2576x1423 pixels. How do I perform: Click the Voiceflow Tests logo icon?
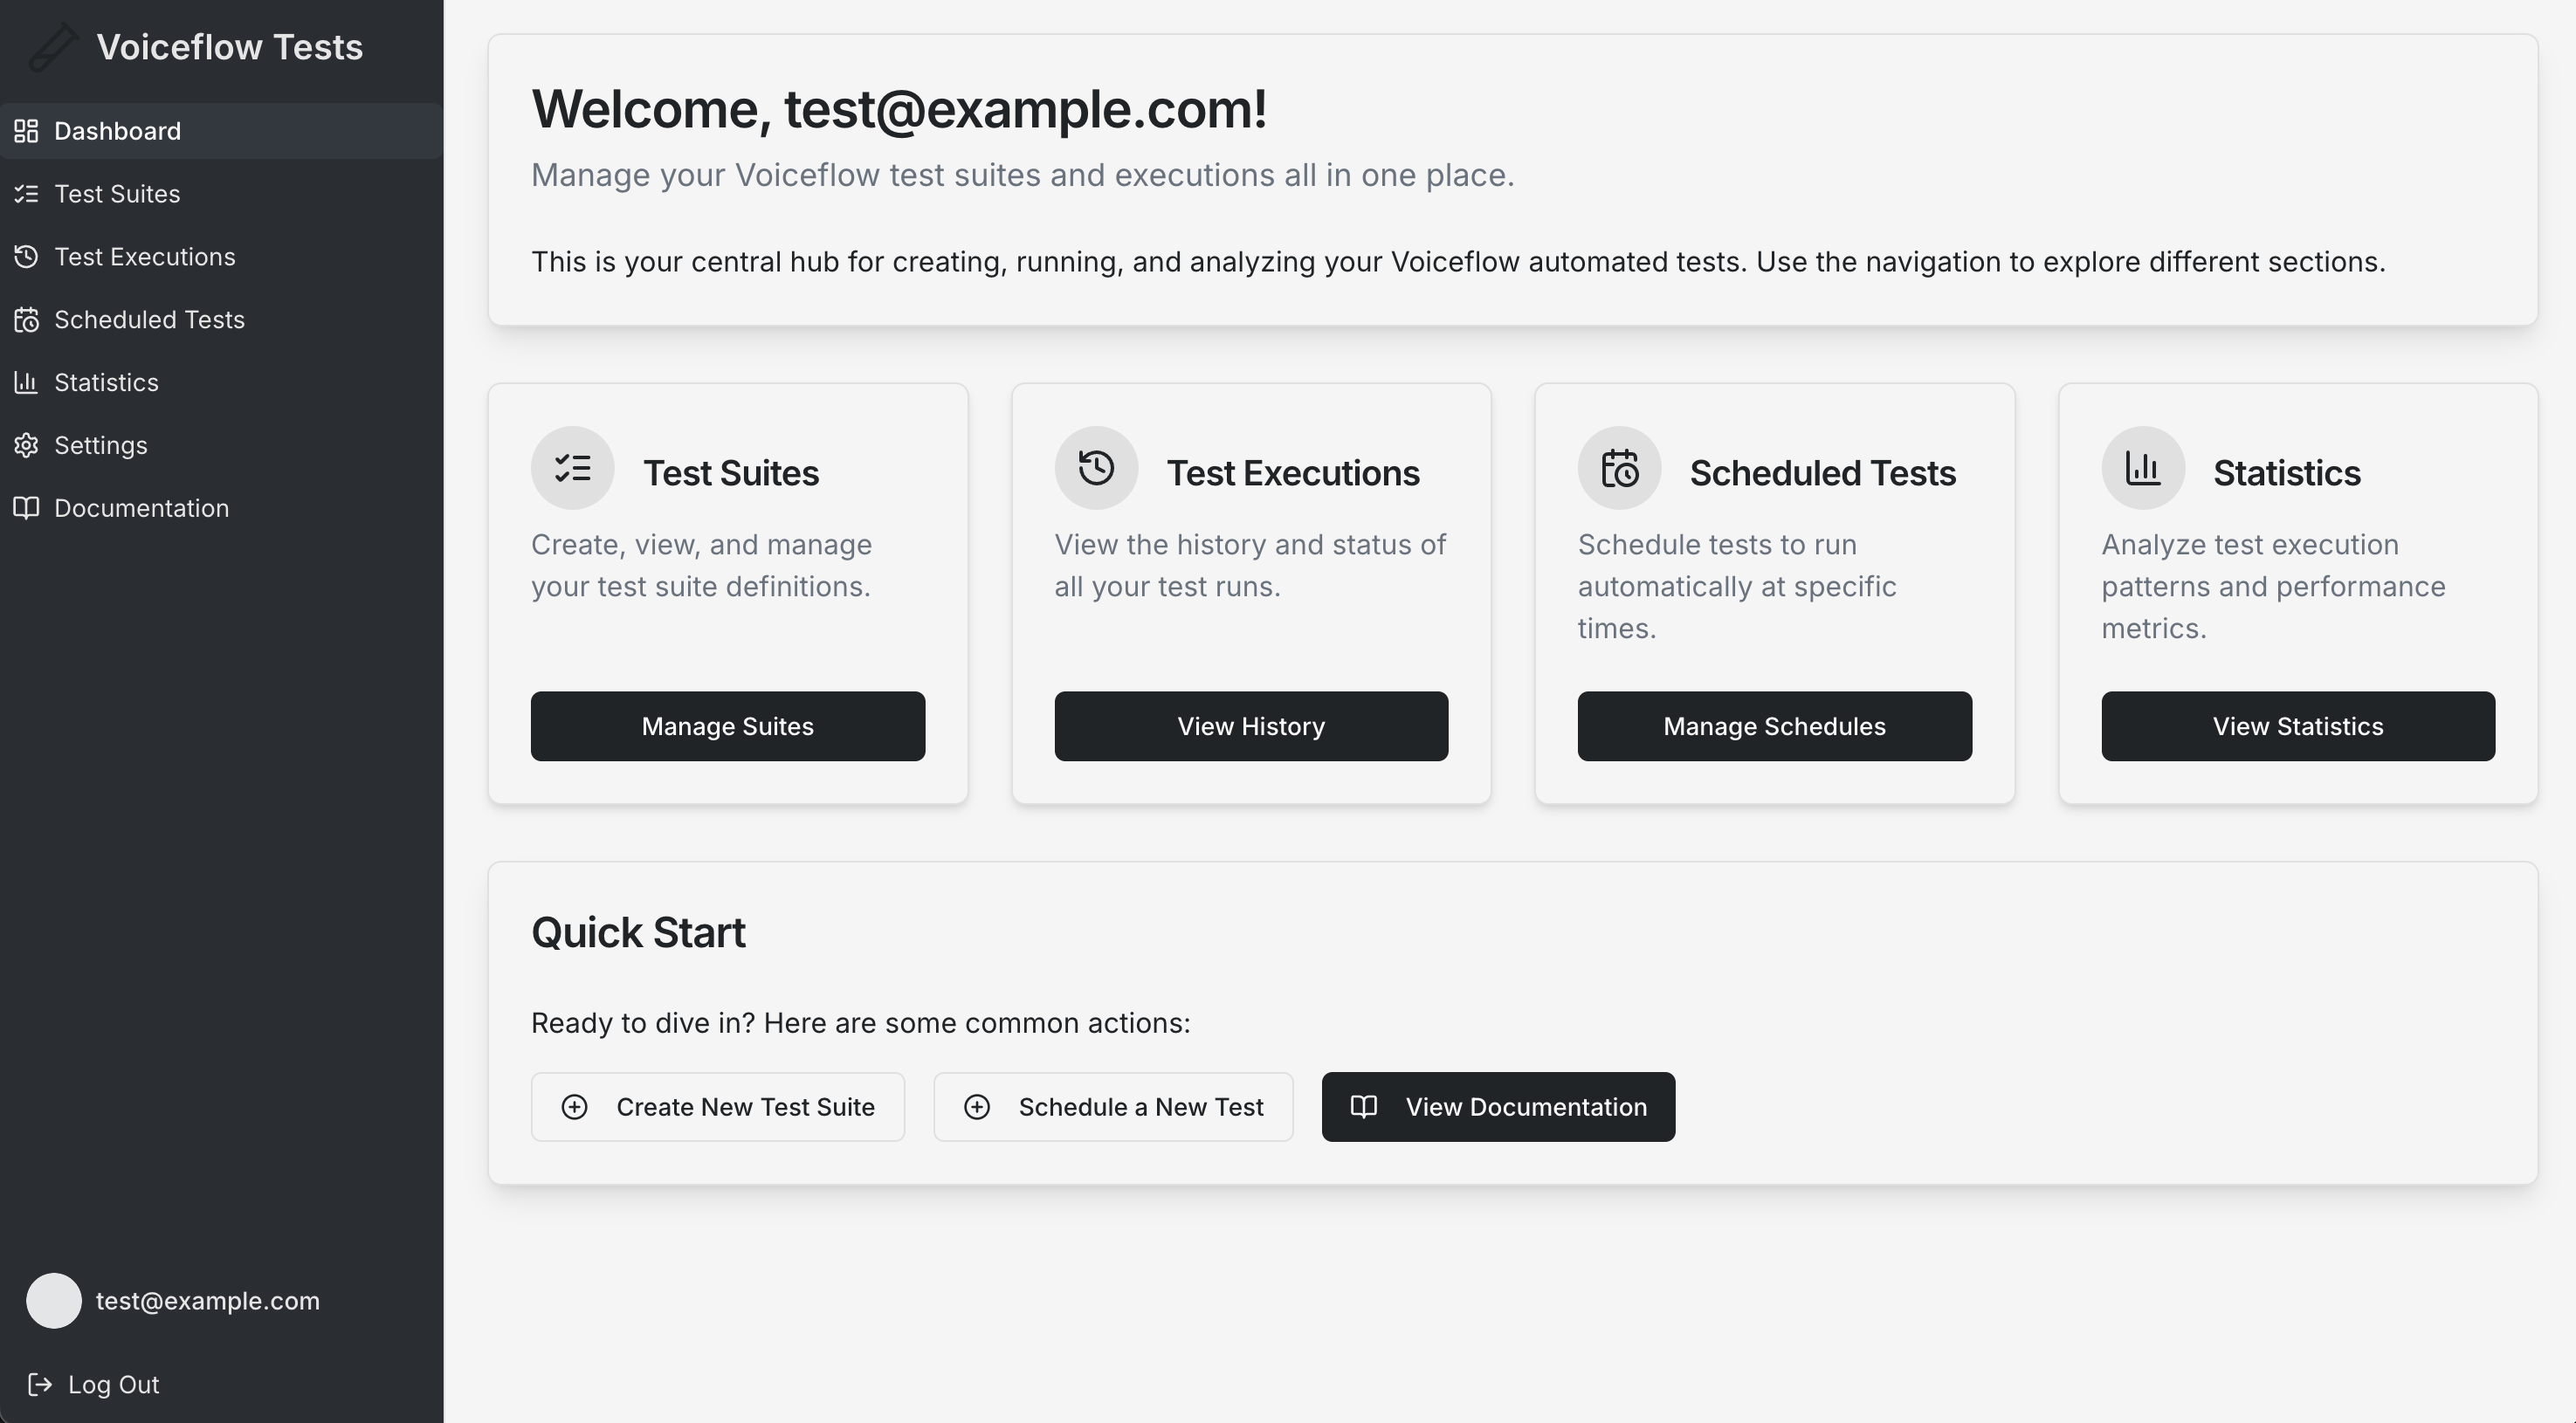(53, 47)
